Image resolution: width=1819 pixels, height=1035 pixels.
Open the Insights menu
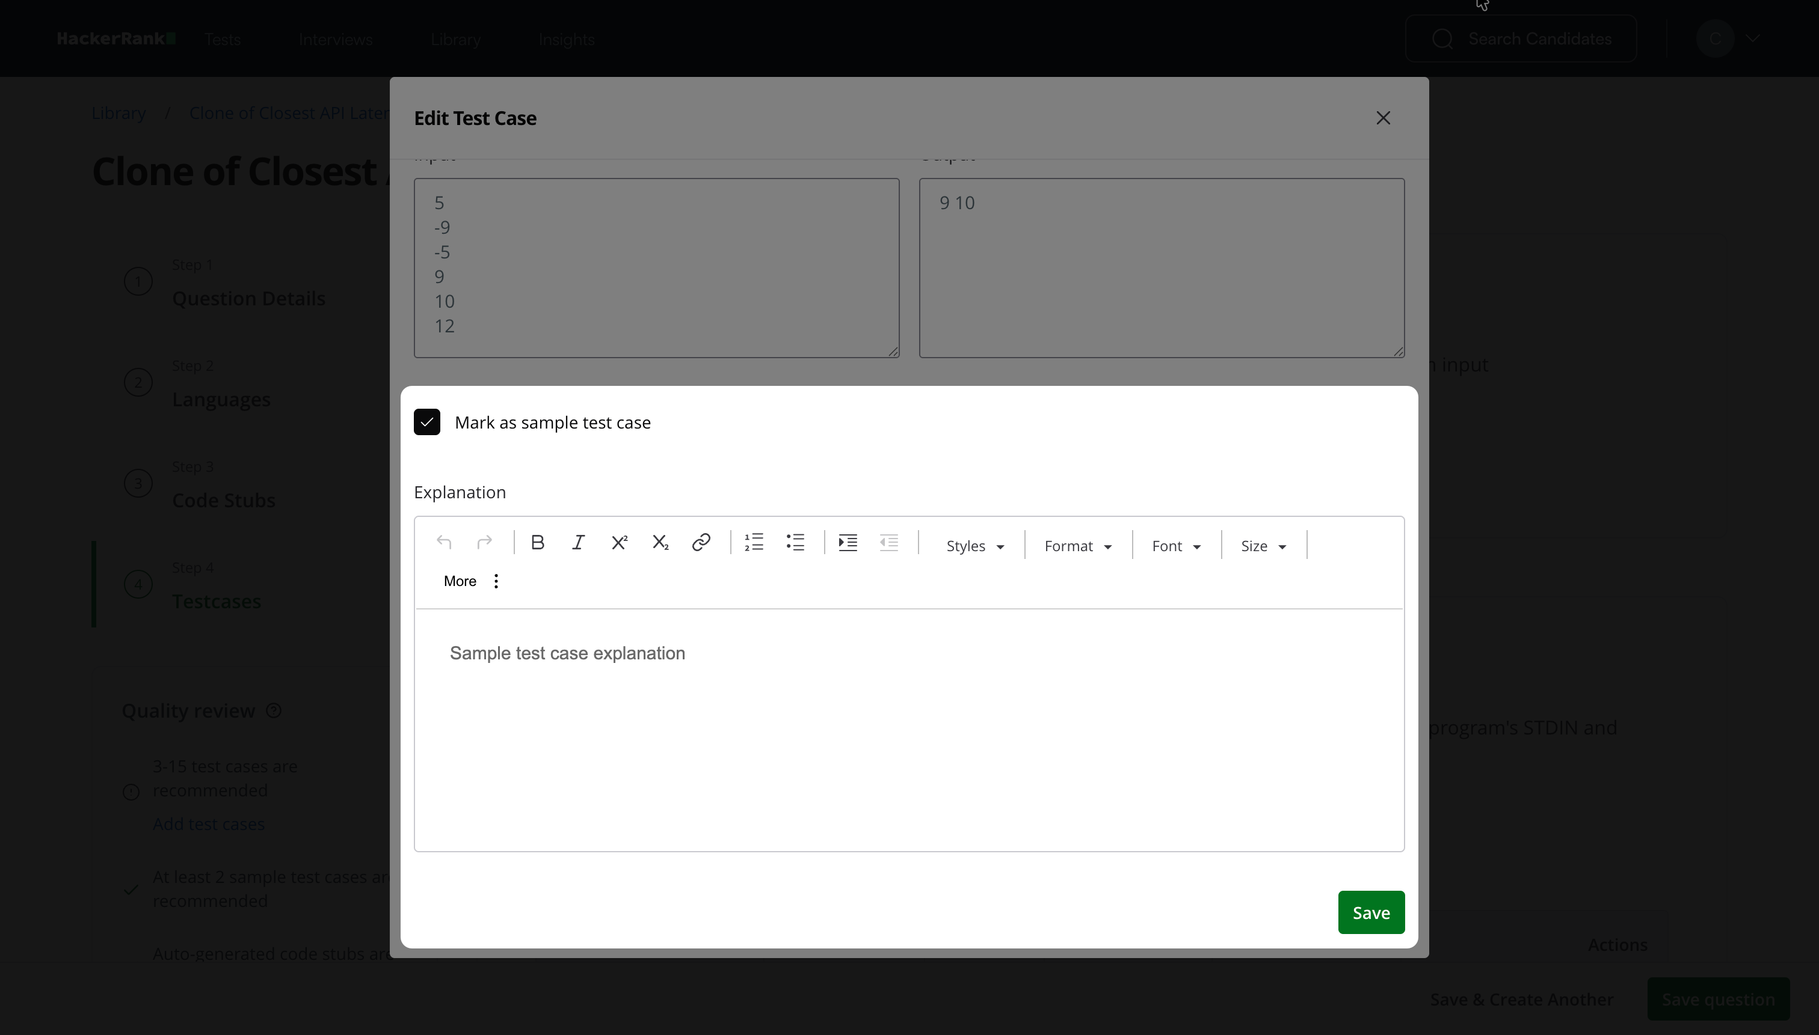tap(566, 40)
